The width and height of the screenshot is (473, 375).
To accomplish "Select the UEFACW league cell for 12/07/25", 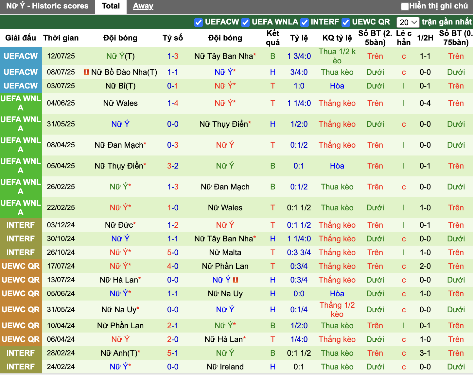I will pyautogui.click(x=21, y=56).
